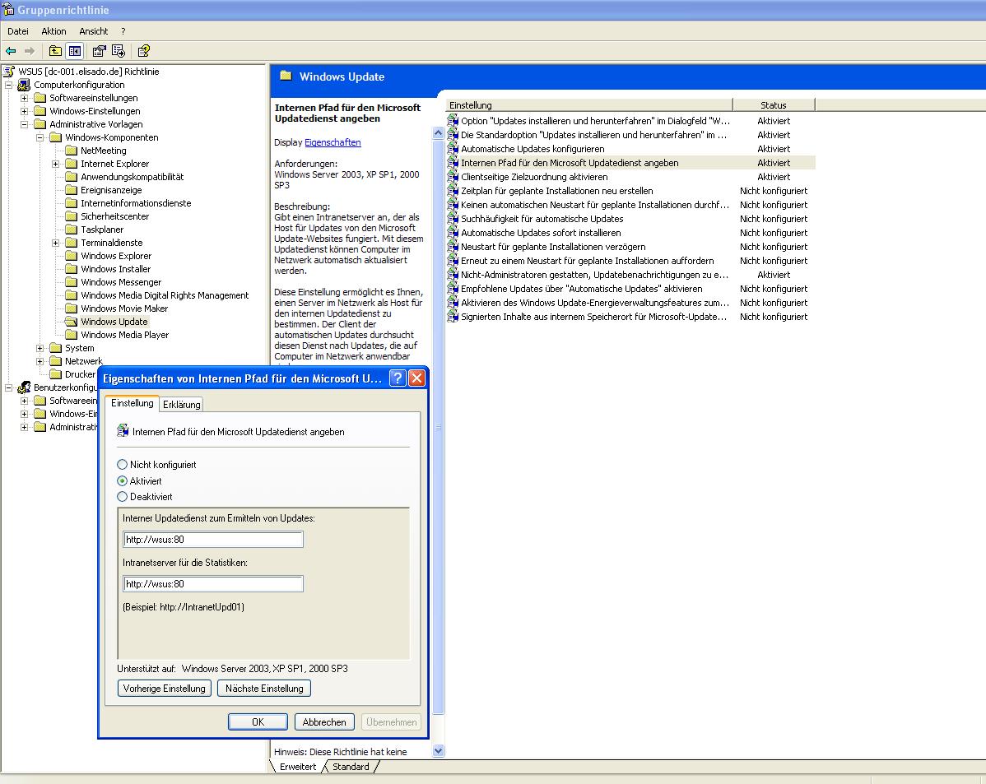Click the Sicherheitscenter folder icon
986x784 pixels.
[71, 216]
